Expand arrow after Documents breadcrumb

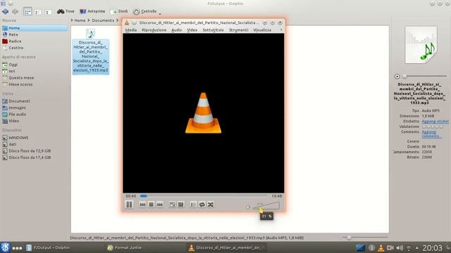[x=118, y=20]
